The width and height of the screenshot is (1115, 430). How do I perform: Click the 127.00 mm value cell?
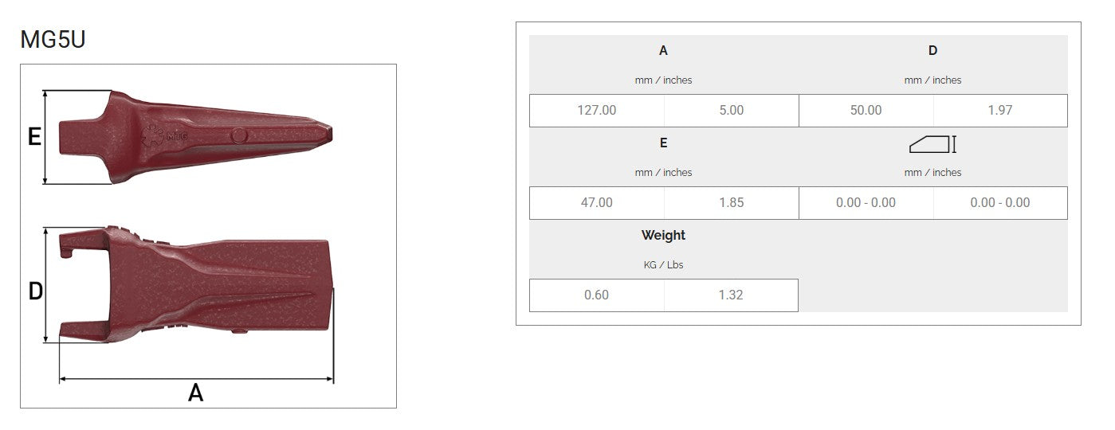click(x=597, y=111)
